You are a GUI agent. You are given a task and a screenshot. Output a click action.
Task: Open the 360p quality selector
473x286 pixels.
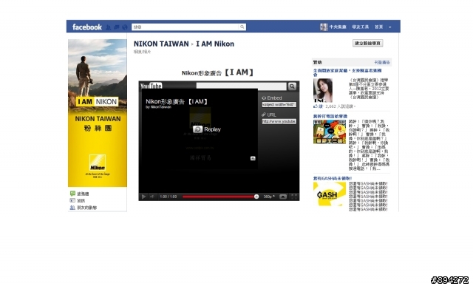tap(269, 197)
